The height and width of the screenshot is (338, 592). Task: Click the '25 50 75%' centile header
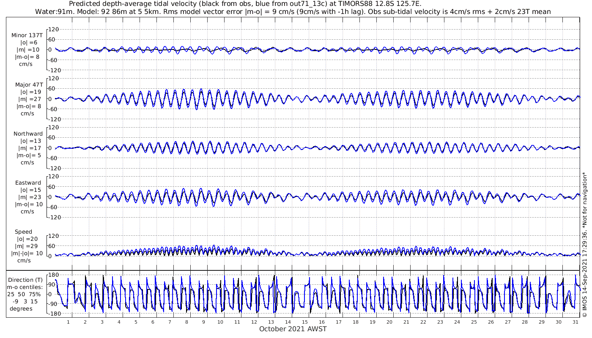click(24, 294)
